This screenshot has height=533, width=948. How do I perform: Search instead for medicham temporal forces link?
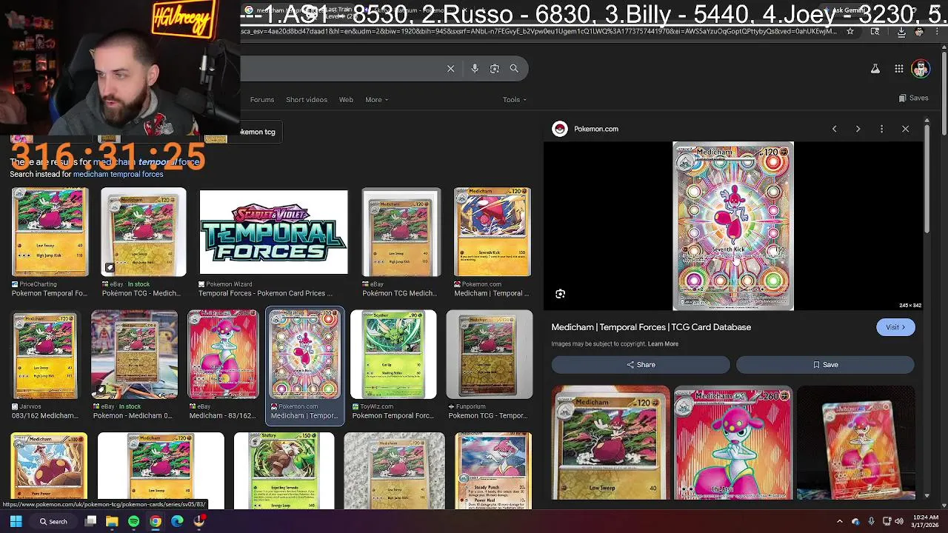(x=118, y=174)
